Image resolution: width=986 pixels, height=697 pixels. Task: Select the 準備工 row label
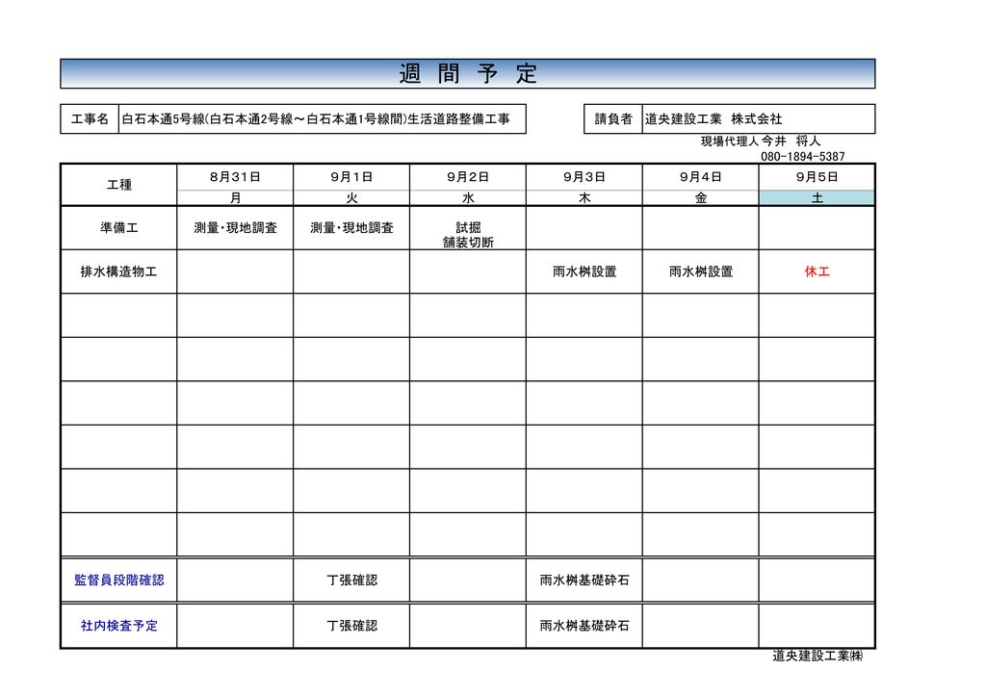coord(118,228)
